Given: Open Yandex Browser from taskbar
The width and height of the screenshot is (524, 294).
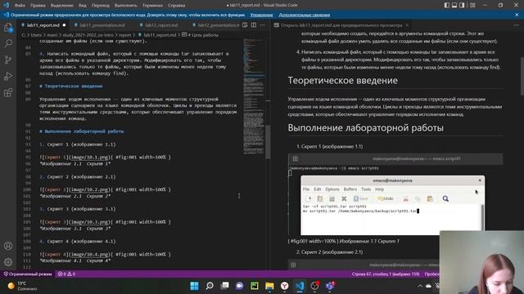Looking at the screenshot, I should pyautogui.click(x=285, y=286).
